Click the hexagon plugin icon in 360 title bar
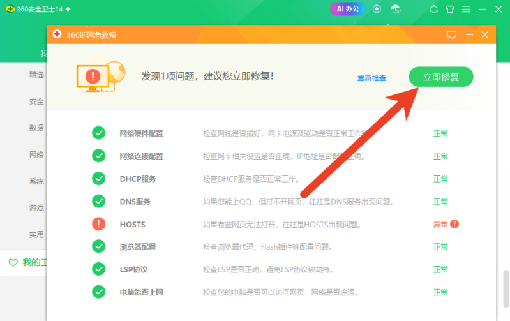 click(x=433, y=9)
